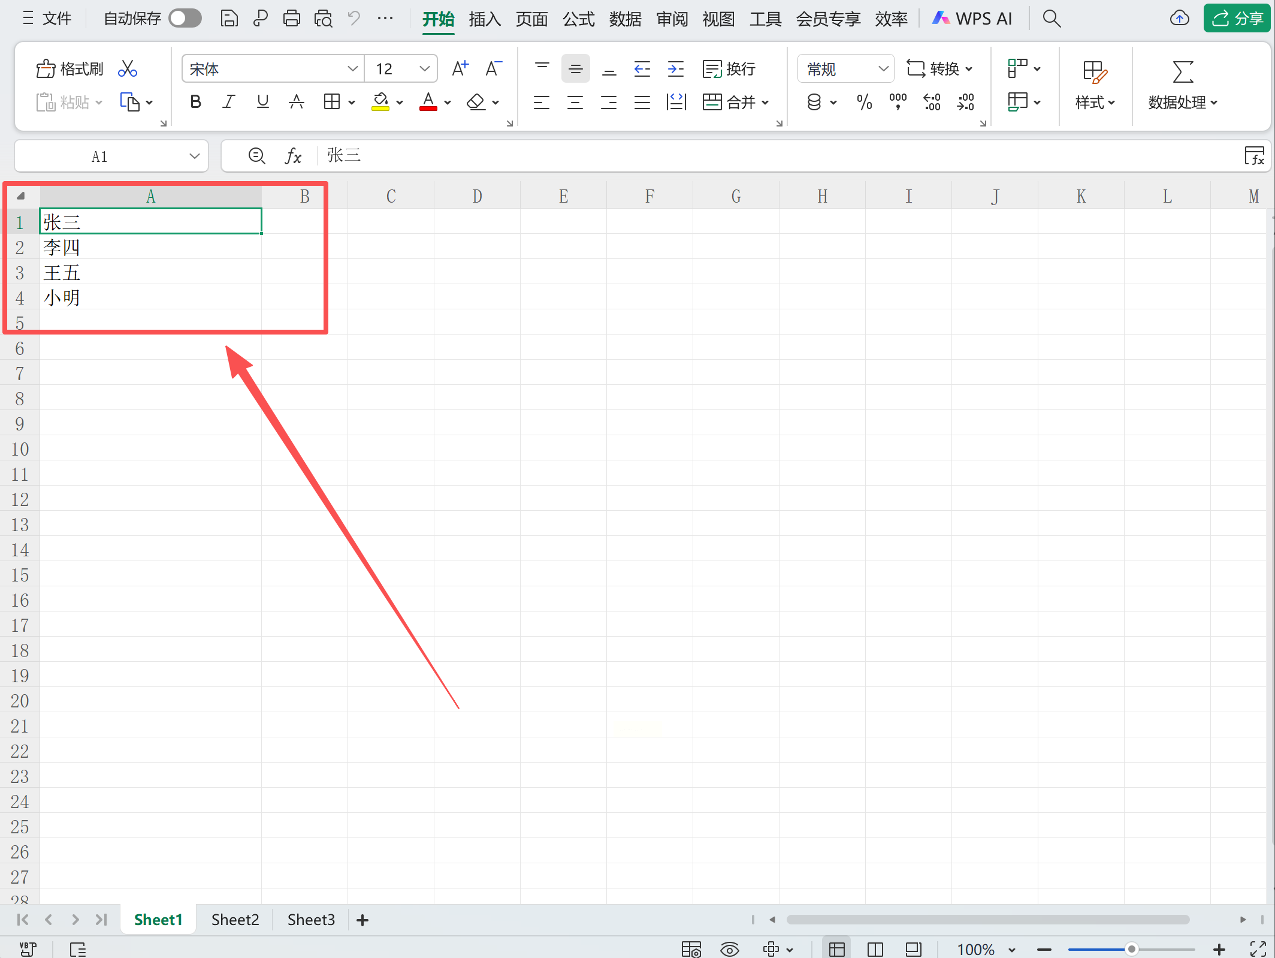Open the 宋体 font name dropdown
This screenshot has width=1275, height=958.
[x=352, y=69]
